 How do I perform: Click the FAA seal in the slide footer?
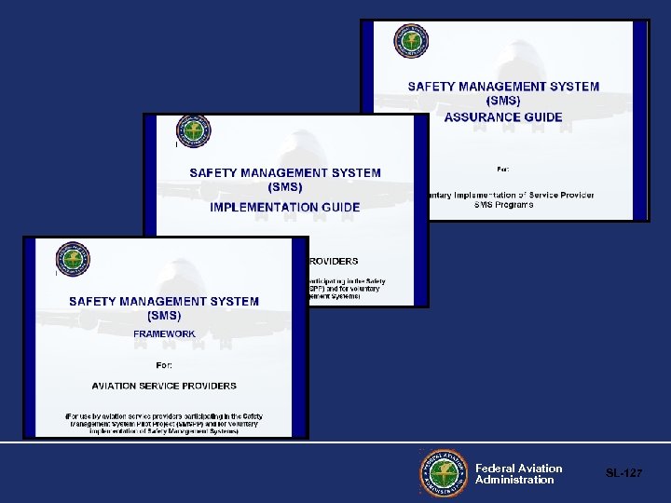[x=444, y=472]
